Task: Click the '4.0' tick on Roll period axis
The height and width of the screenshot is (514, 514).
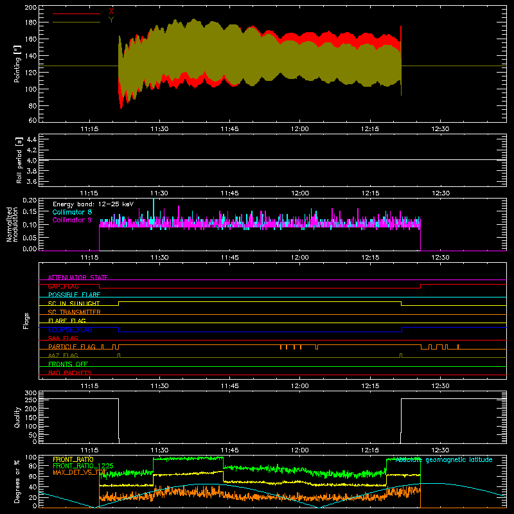Action: [x=31, y=161]
